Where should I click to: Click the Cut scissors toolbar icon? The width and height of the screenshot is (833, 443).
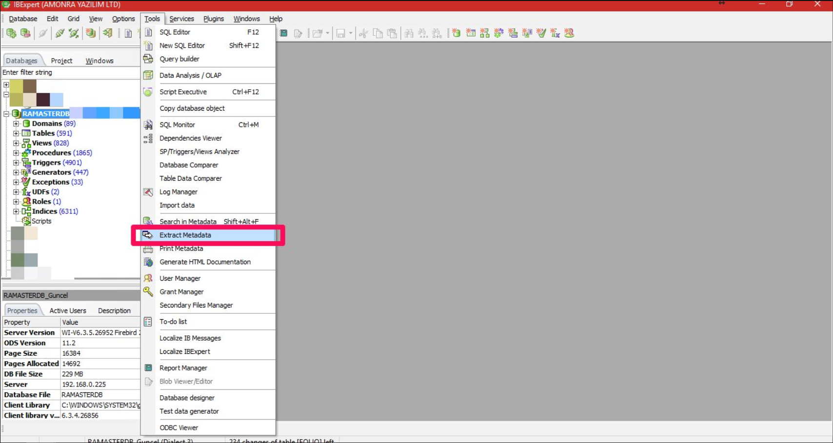coord(363,33)
